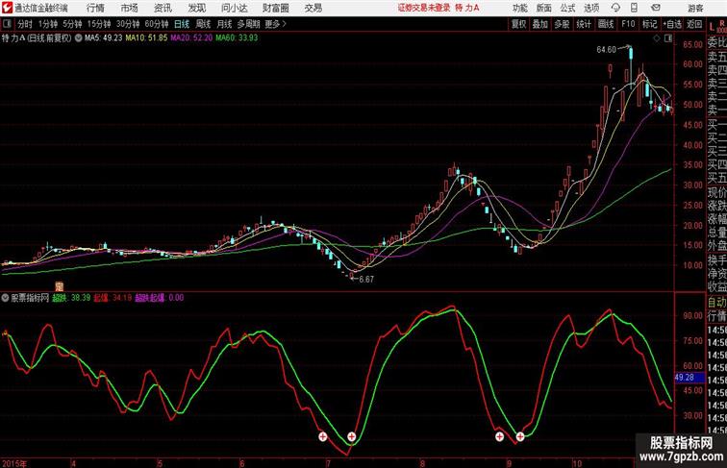Expand the 更多 periods dropdown
Viewport: 727px width, 468px height.
point(276,24)
